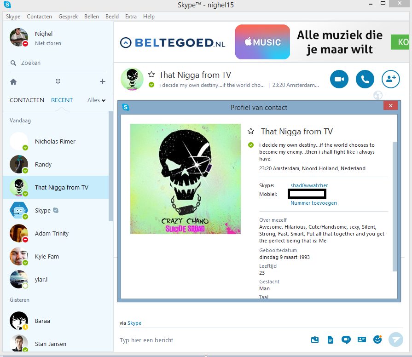Switch to the CONTACTEN tab
The height and width of the screenshot is (357, 412).
point(27,100)
